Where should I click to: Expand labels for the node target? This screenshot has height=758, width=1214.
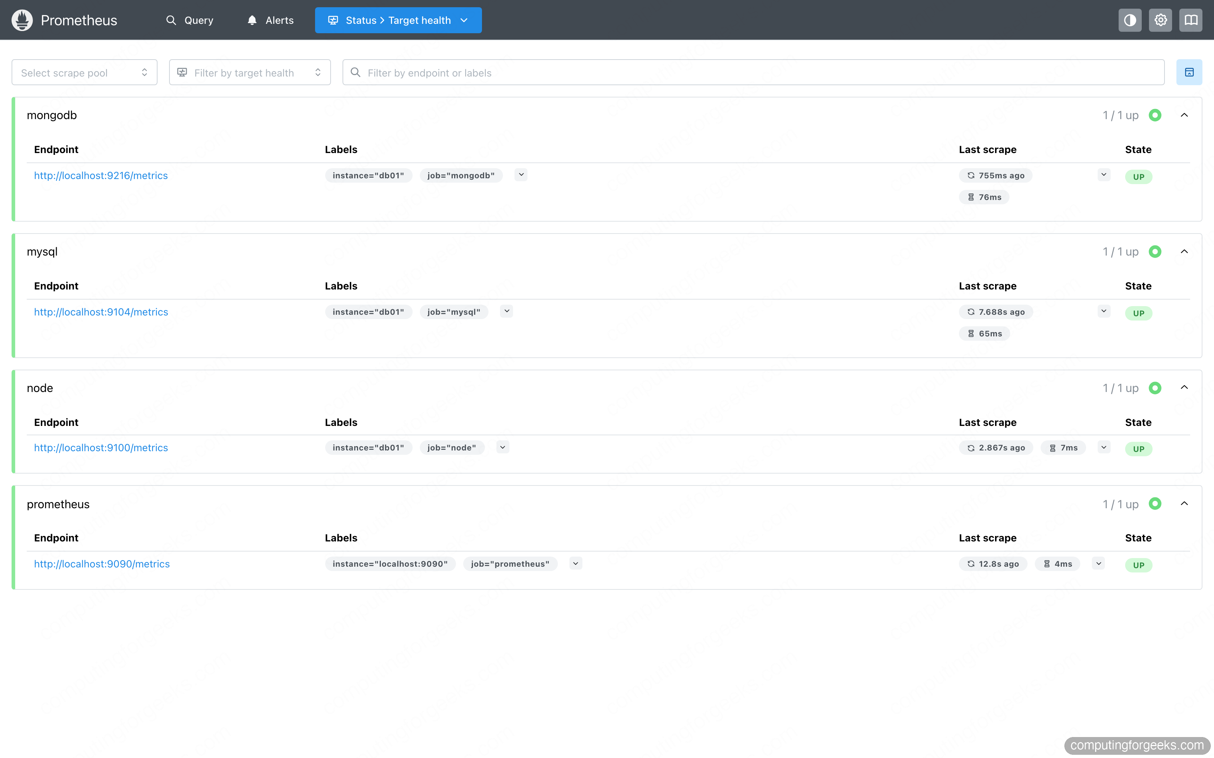pos(503,447)
